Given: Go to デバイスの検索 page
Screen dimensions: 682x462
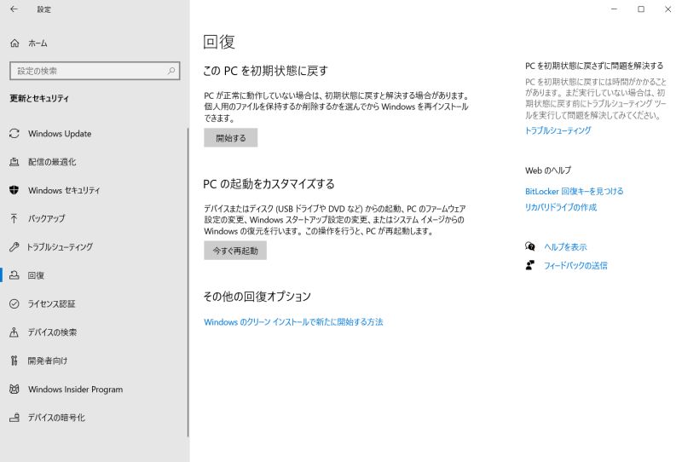Looking at the screenshot, I should (x=94, y=332).
